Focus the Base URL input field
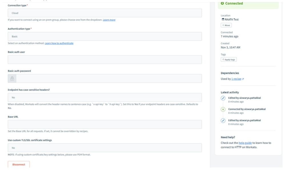The image size is (285, 170). [x=105, y=124]
